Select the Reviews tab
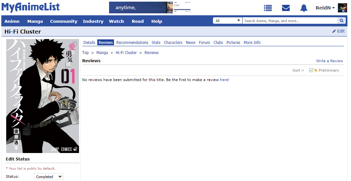The height and width of the screenshot is (181, 351). 106,42
